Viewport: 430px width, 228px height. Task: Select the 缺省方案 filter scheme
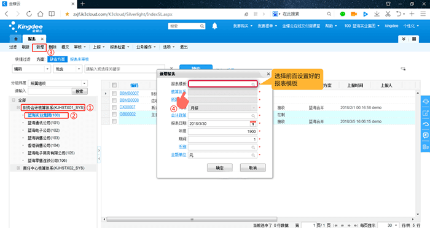point(57,59)
